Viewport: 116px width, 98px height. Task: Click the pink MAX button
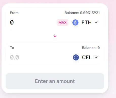coord(62,22)
